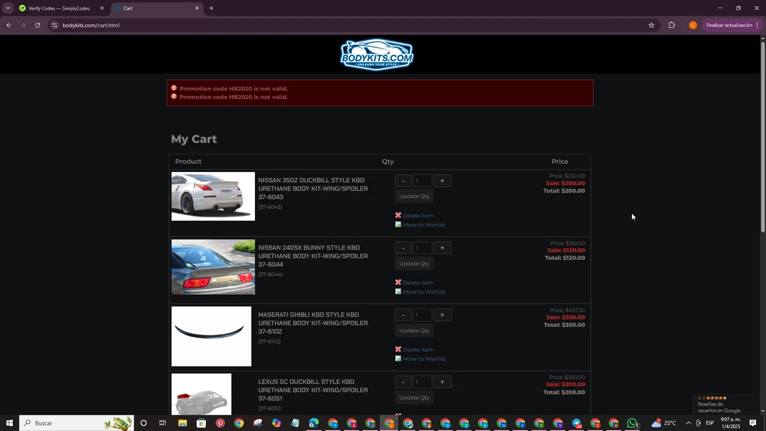Open Windows Start menu
Image resolution: width=766 pixels, height=431 pixels.
point(9,423)
